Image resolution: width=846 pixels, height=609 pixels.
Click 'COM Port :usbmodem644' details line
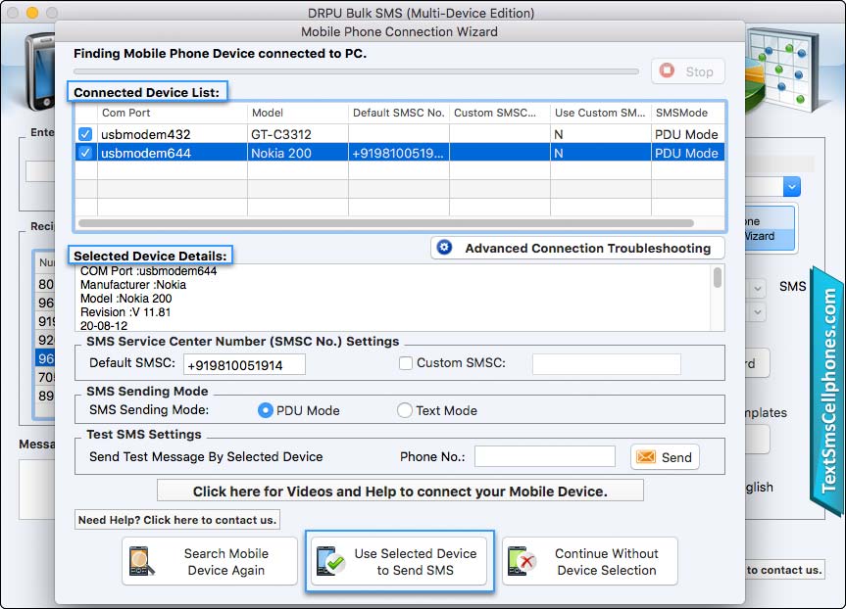148,271
